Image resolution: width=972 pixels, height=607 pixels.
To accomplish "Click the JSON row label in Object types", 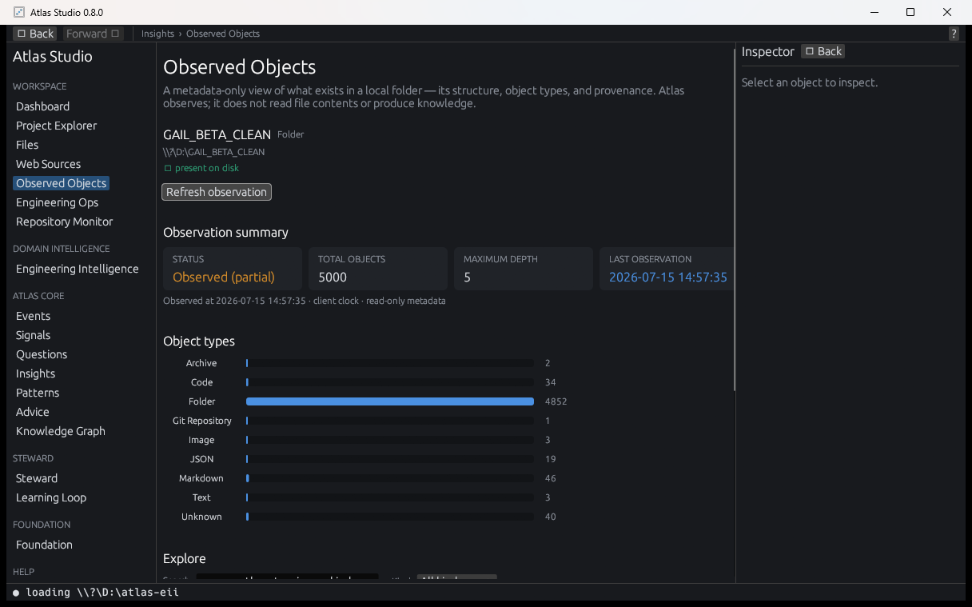I will pyautogui.click(x=201, y=459).
